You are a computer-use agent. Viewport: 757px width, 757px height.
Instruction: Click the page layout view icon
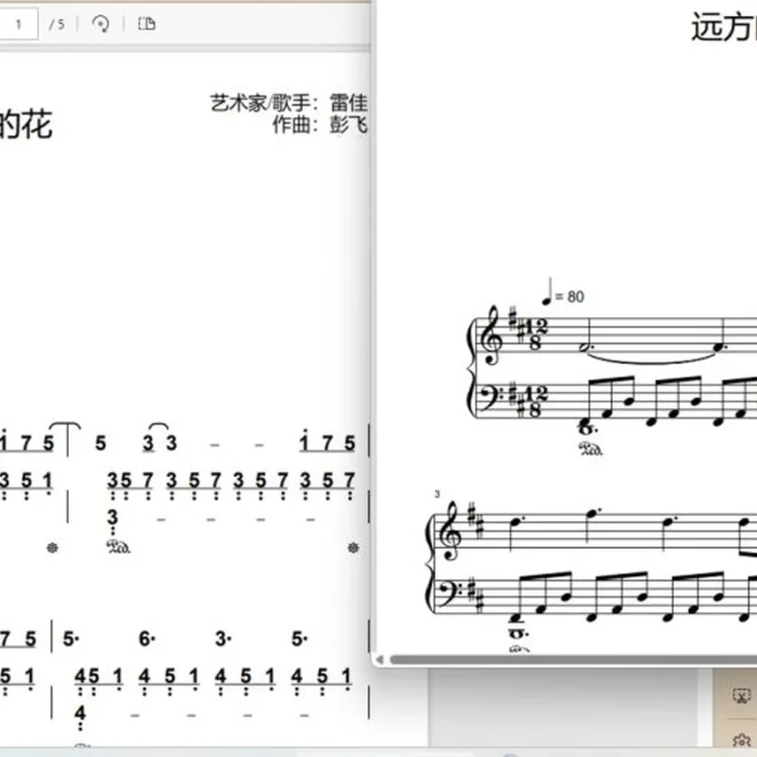point(147,24)
